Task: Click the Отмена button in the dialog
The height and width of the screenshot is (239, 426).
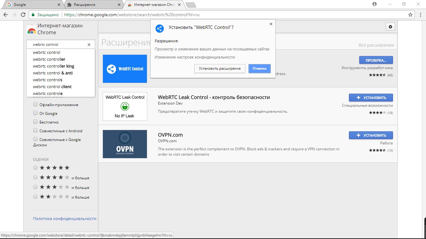Action: [x=259, y=68]
